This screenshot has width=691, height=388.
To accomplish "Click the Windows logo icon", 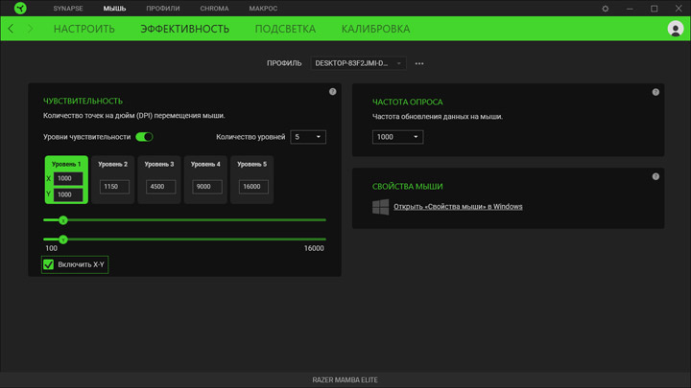I will coord(380,207).
